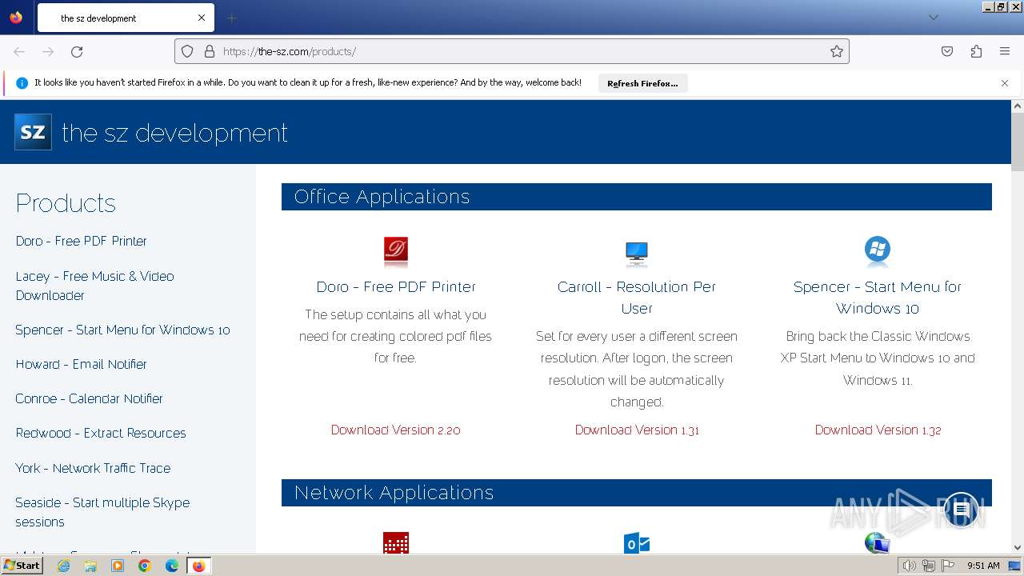Expand the list all tabs chevron
The width and height of the screenshot is (1024, 576).
933,18
